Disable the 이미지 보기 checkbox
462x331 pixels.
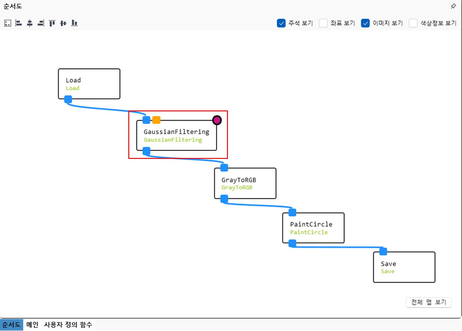coord(365,23)
